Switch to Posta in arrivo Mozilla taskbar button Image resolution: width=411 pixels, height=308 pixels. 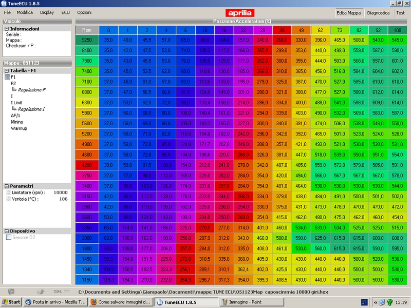click(55, 302)
